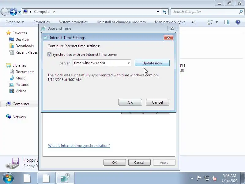Uncheck Synchronize with an Internet time server

49,55
